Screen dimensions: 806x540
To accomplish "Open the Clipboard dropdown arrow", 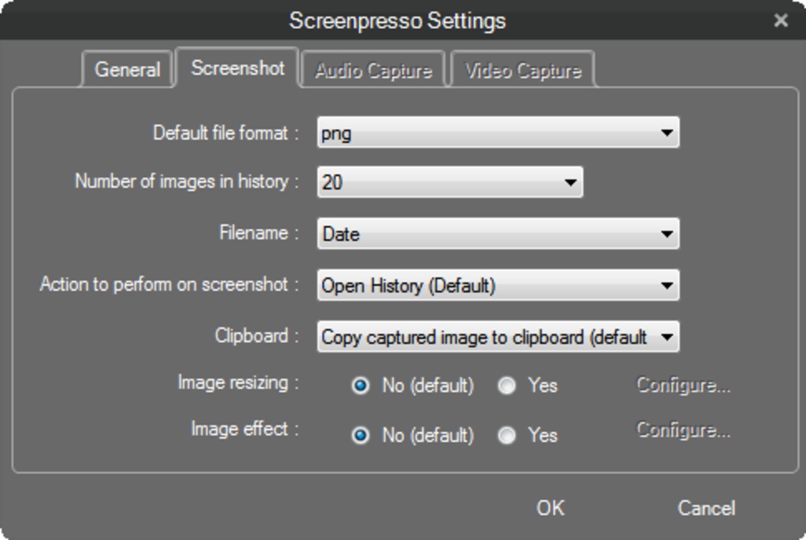I will coord(667,337).
